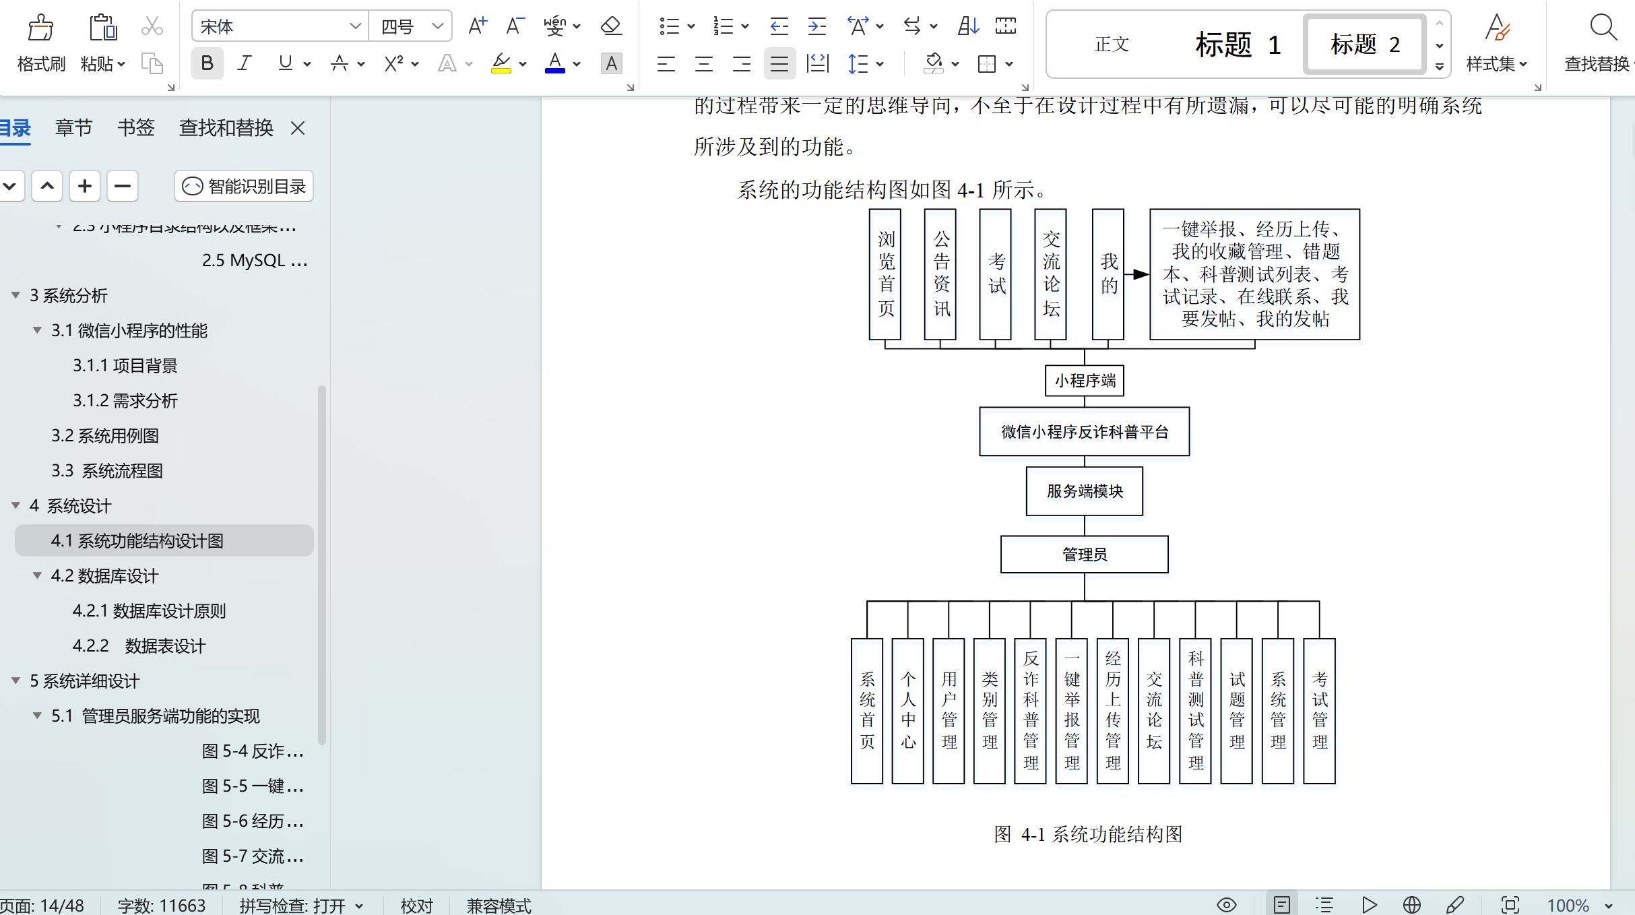1635x915 pixels.
Task: Click the scissors cut icon
Action: coord(152,26)
